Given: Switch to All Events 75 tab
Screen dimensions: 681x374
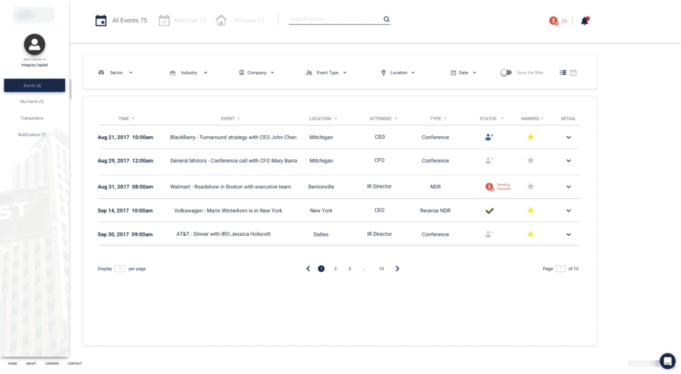Looking at the screenshot, I should pos(130,21).
